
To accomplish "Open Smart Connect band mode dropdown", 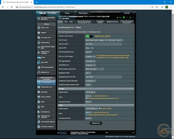I will [x=104, y=40].
